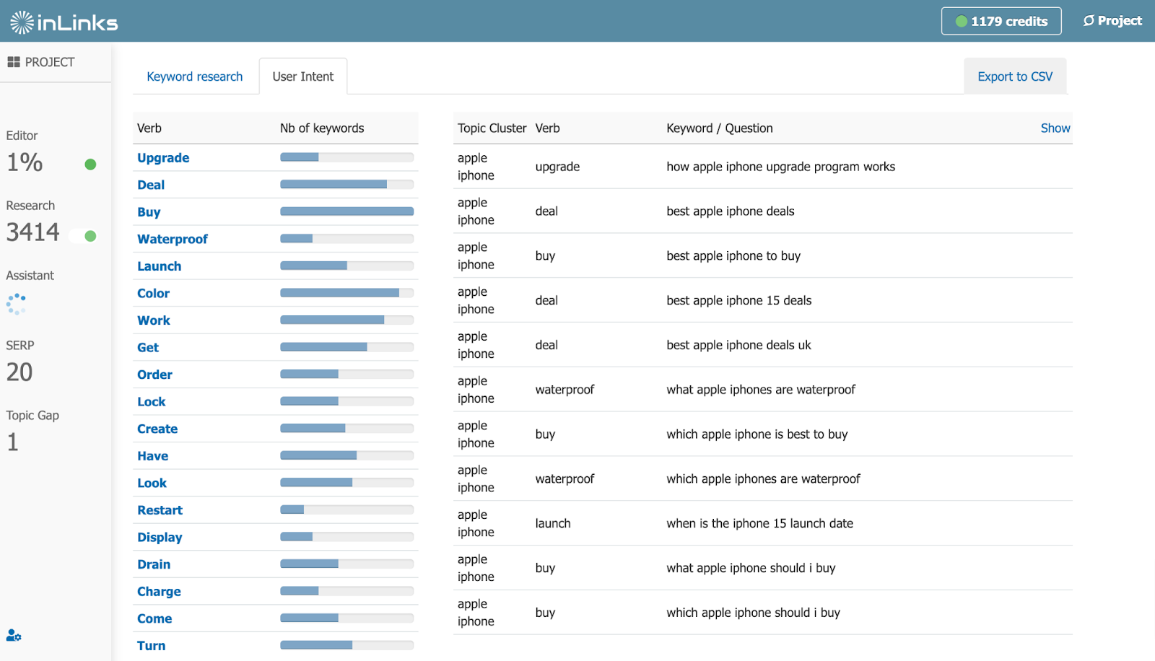Viewport: 1155px width, 661px height.
Task: Click the Editor 1% value
Action: 25,162
